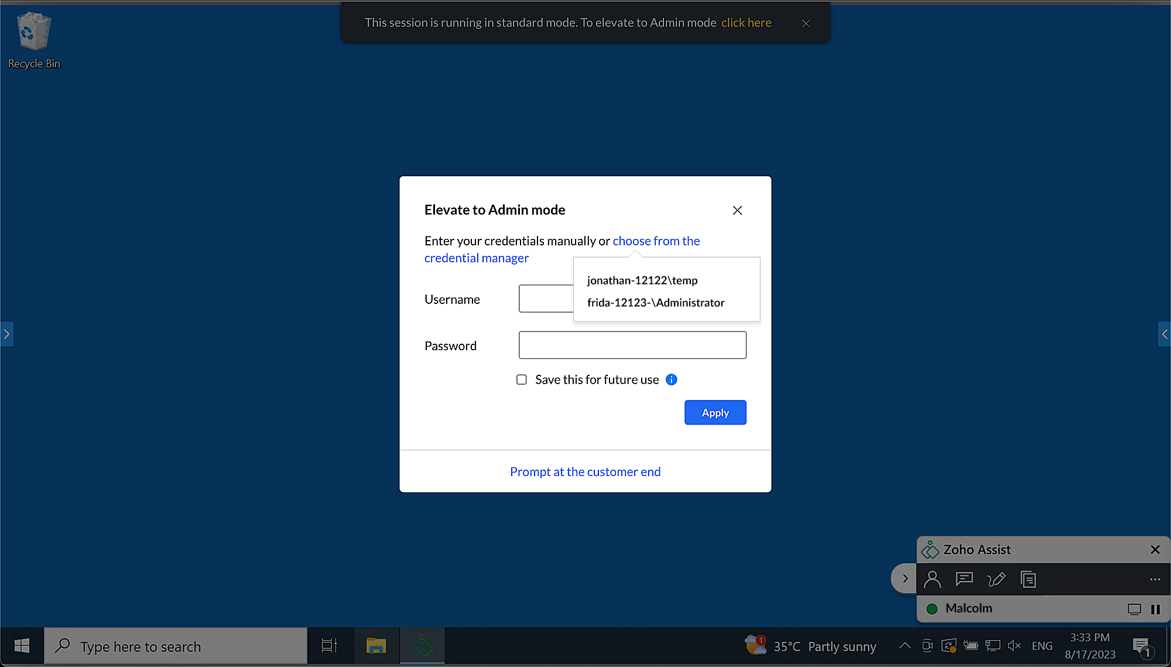The height and width of the screenshot is (667, 1171).
Task: Select frida-12123-\Administrator from the credential list
Action: [x=655, y=302]
